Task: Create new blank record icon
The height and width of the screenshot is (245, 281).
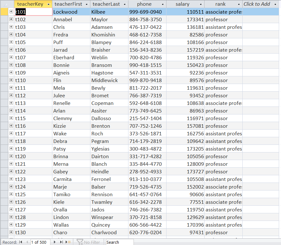Action: (68, 242)
